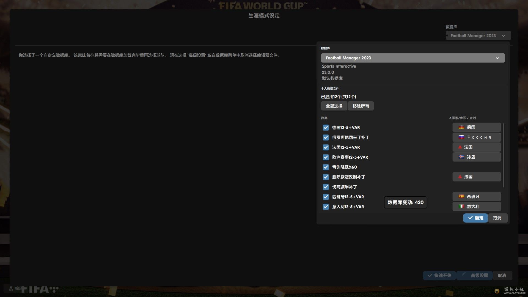This screenshot has height=297, width=528.
Task: Toggle the 法国12-5+VAR checkbox
Action: (326, 147)
